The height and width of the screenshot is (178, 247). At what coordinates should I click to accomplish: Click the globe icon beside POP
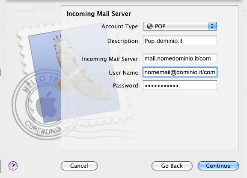150,26
